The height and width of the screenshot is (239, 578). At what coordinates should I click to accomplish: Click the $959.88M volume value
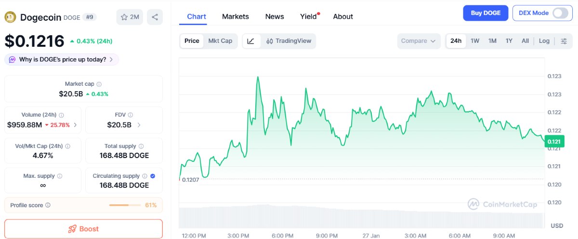pos(25,125)
